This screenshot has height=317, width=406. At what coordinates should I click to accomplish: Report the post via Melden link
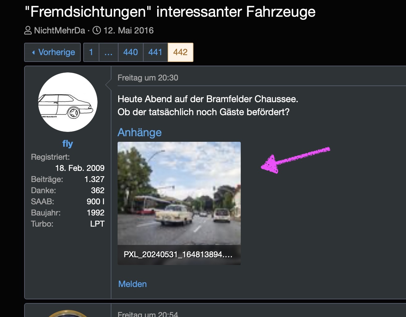pos(132,284)
